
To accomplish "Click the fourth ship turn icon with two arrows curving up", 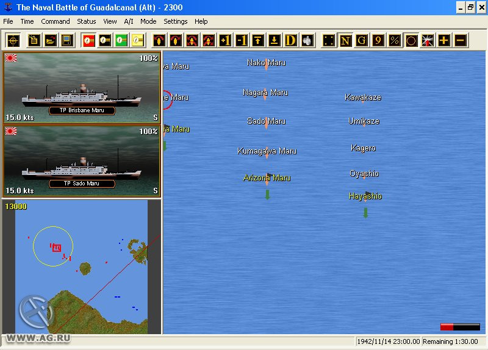I will (208, 40).
